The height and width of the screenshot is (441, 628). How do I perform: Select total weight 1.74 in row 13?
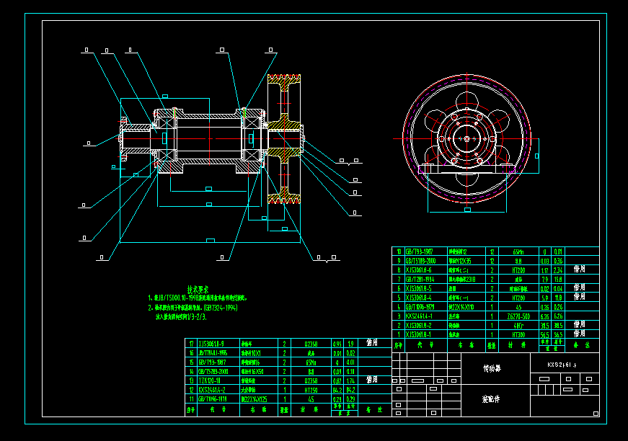tap(350, 381)
